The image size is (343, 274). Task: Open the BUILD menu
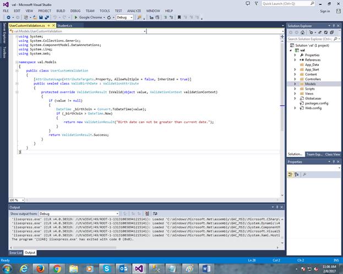(x=61, y=10)
